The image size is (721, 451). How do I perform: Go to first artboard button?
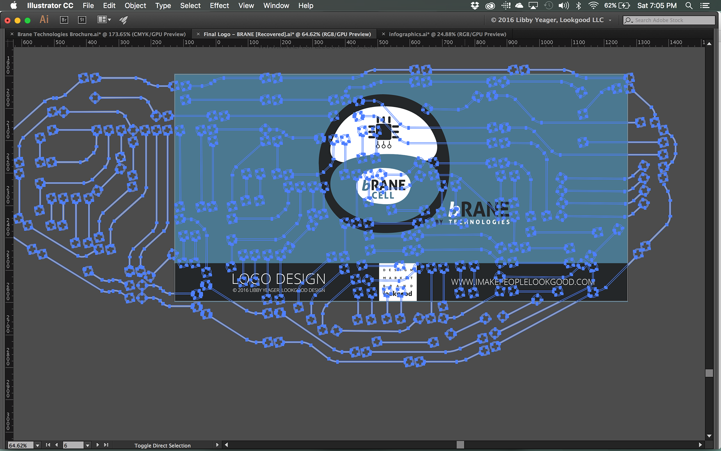[48, 445]
